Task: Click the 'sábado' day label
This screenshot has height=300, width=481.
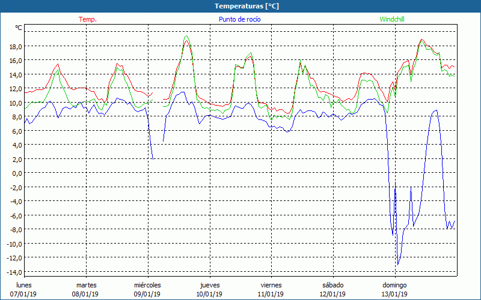Action: [333, 286]
